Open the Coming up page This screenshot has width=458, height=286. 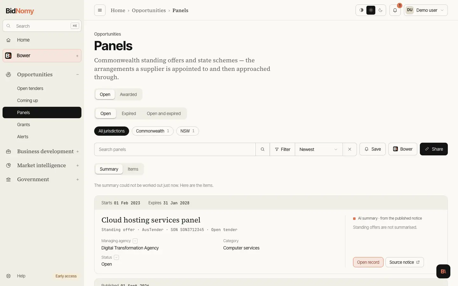[x=27, y=100]
